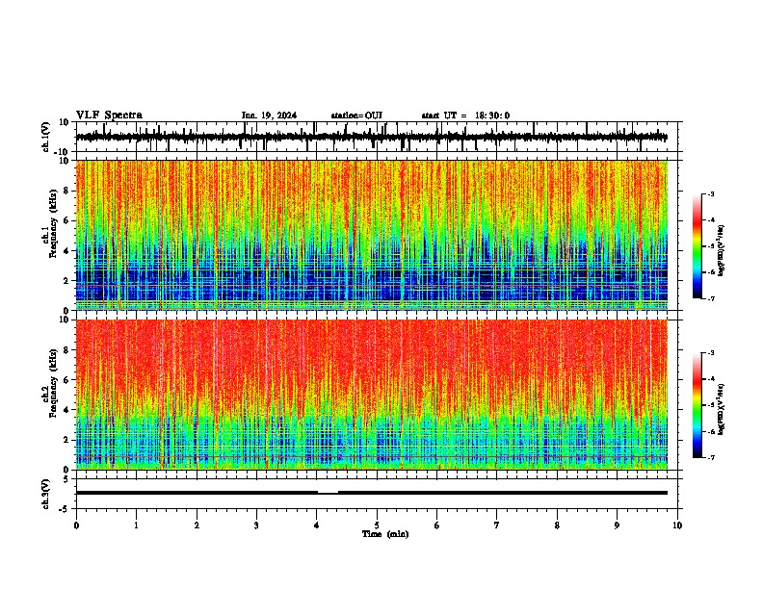Image resolution: width=763 pixels, height=589 pixels.
Task: Click the gap in the ch.3 trace
Action: (x=328, y=493)
